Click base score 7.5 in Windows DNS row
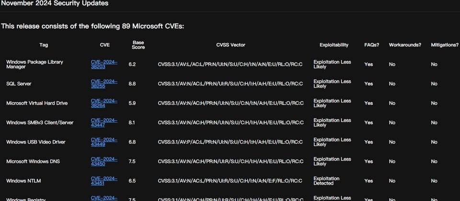The image size is (460, 201). (x=132, y=161)
